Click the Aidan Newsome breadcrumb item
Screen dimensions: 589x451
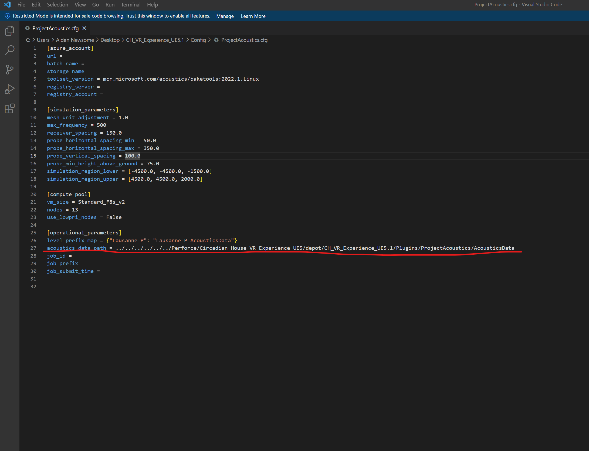pyautogui.click(x=75, y=40)
